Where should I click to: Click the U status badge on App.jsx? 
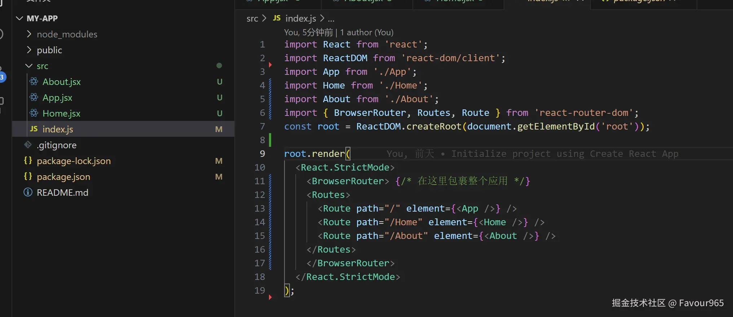pyautogui.click(x=219, y=98)
